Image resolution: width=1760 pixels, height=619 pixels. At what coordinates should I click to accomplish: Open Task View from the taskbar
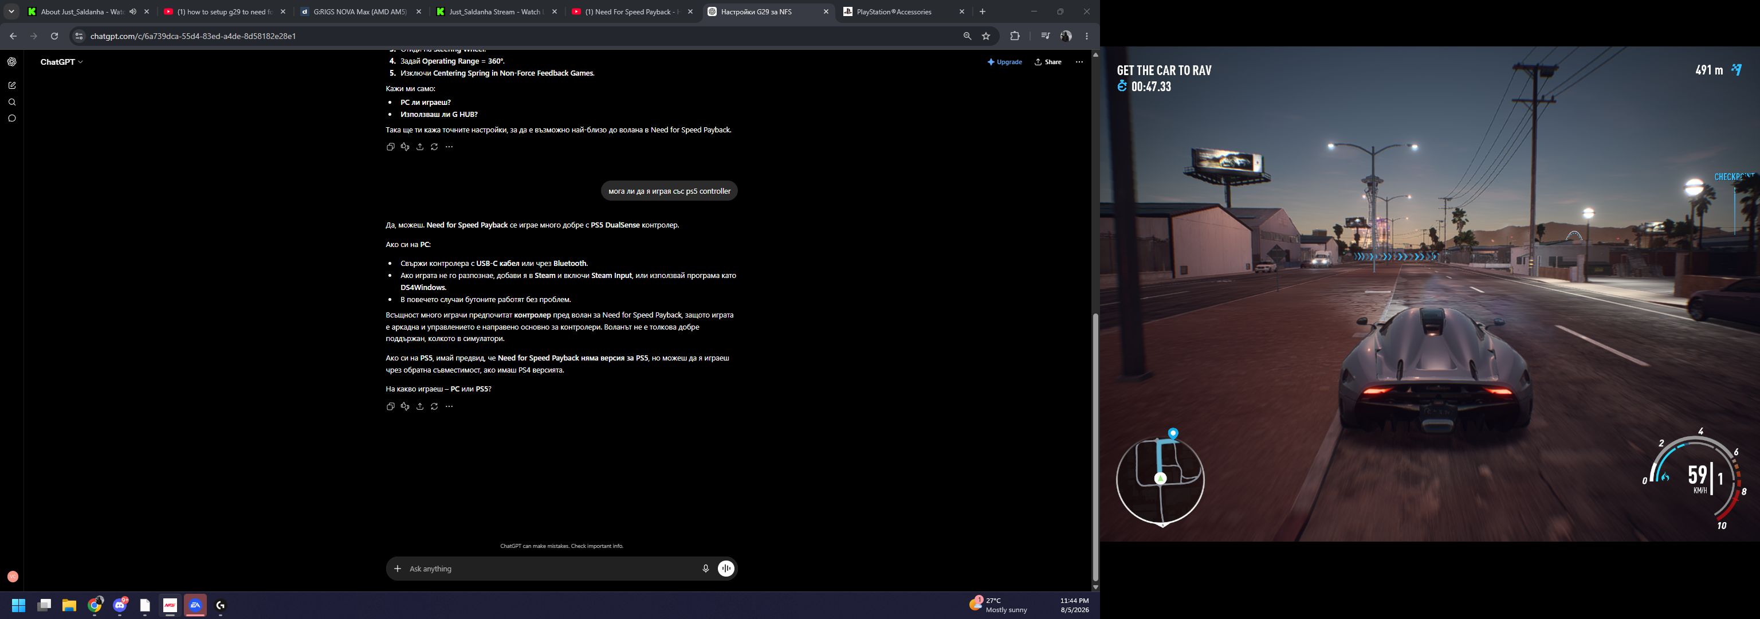45,605
